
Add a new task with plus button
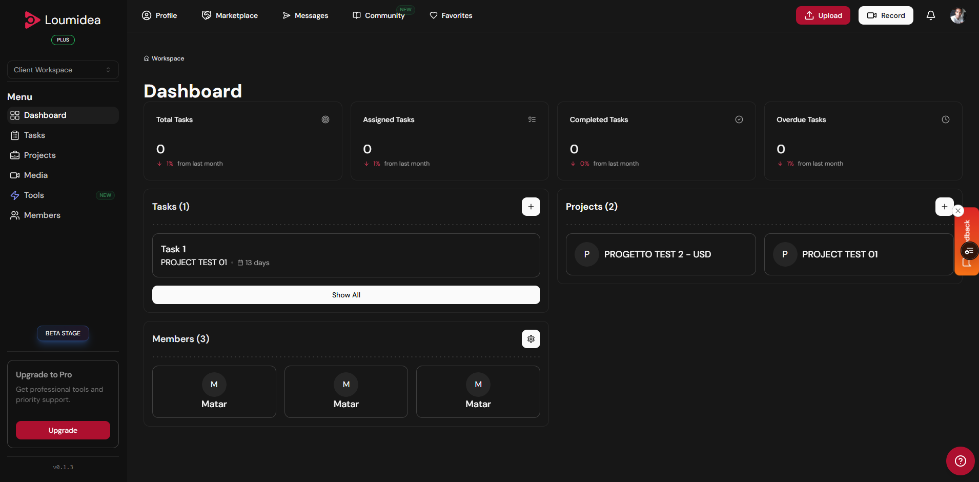pyautogui.click(x=531, y=207)
